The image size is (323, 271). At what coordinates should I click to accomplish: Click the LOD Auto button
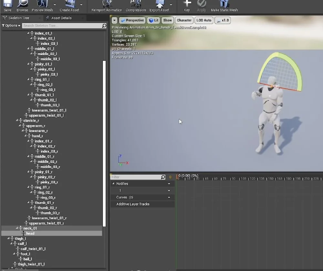(x=203, y=20)
